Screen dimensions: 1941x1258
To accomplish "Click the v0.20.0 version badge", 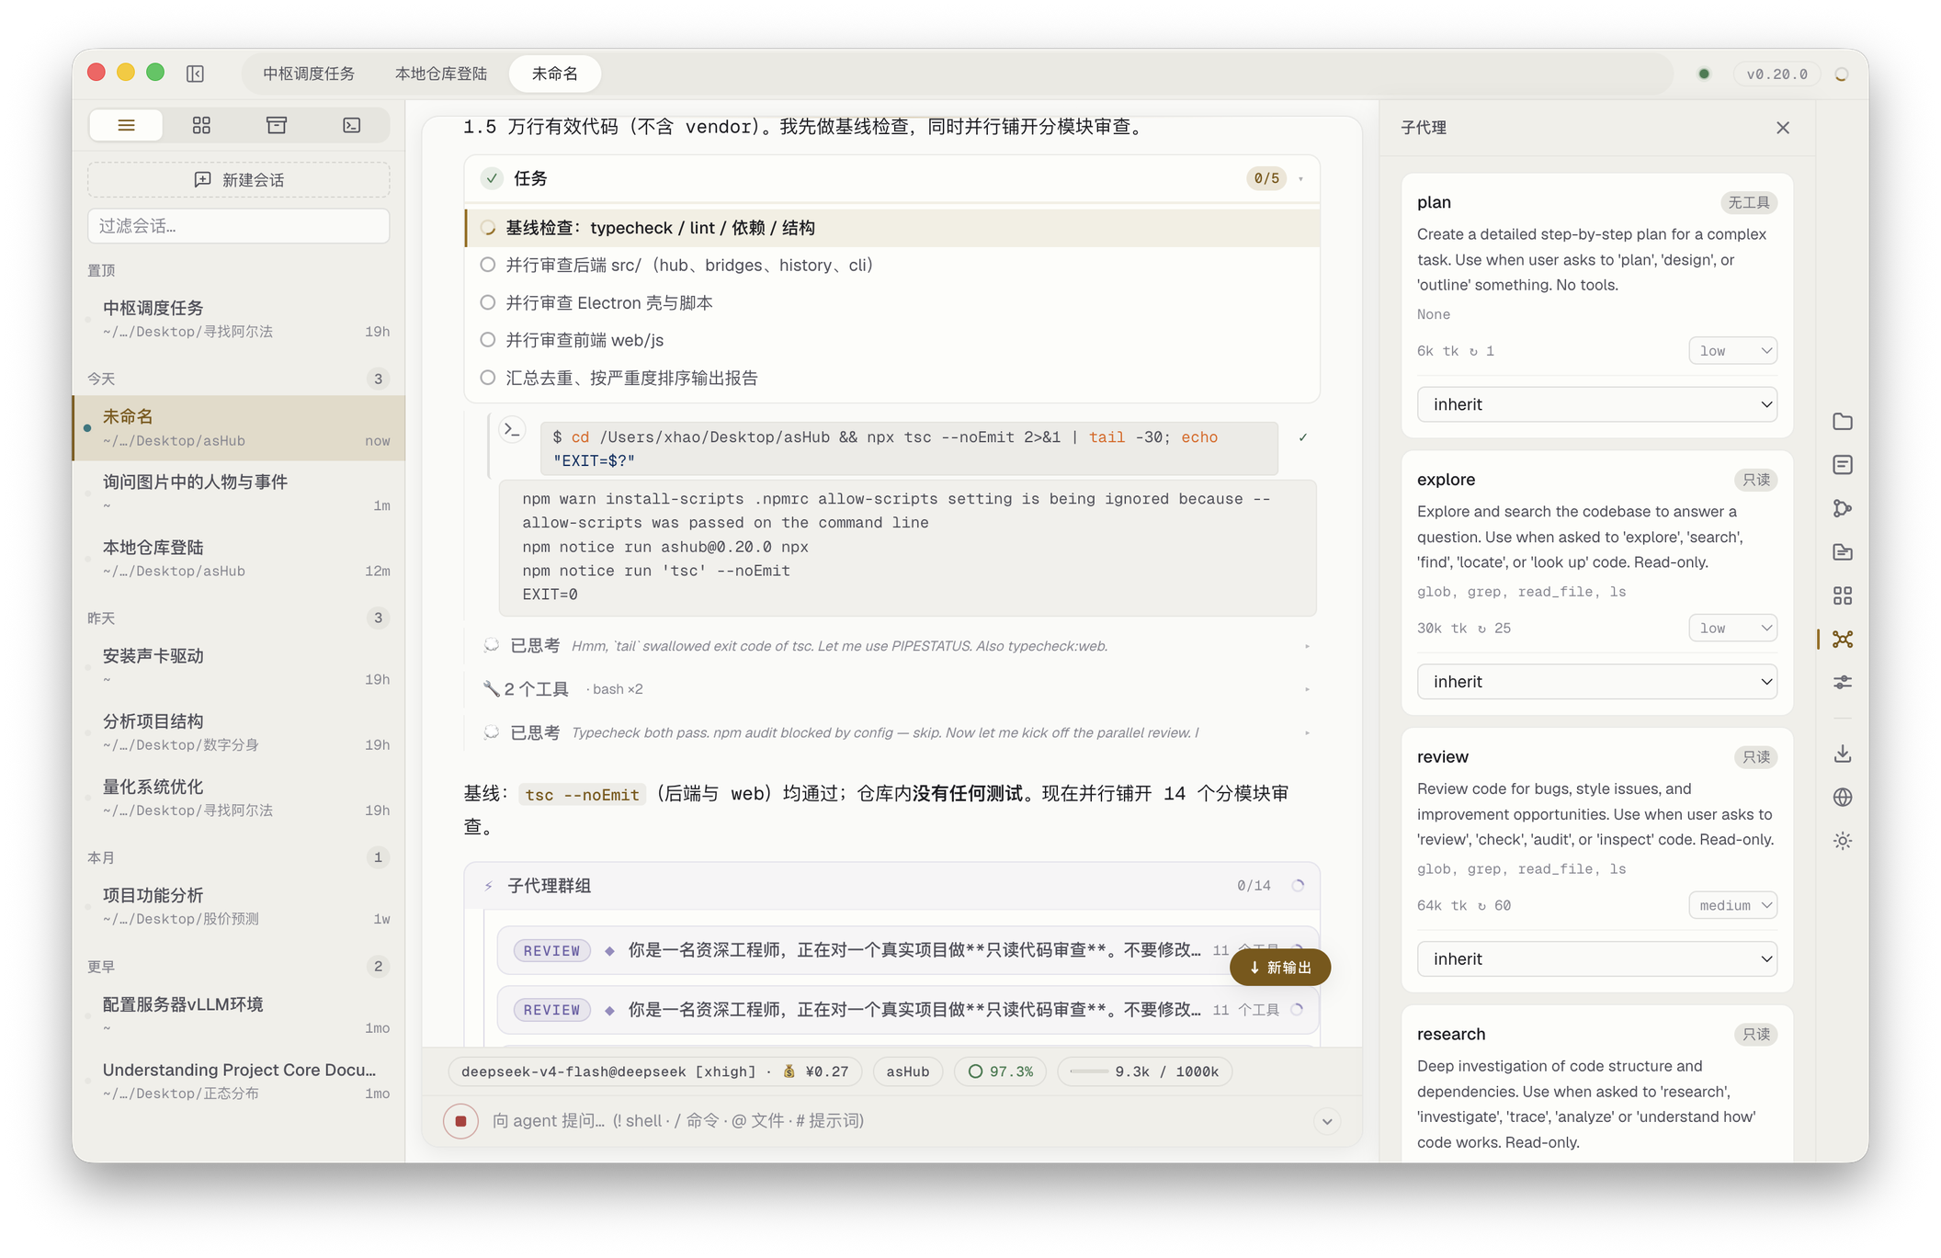I will click(1776, 74).
